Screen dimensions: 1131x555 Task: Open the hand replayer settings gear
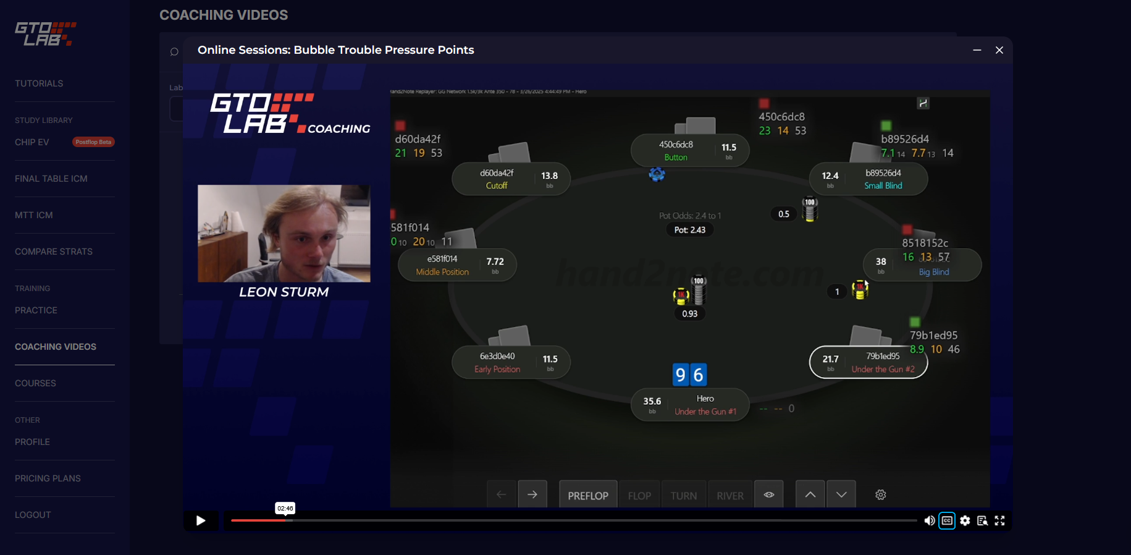[x=881, y=494]
